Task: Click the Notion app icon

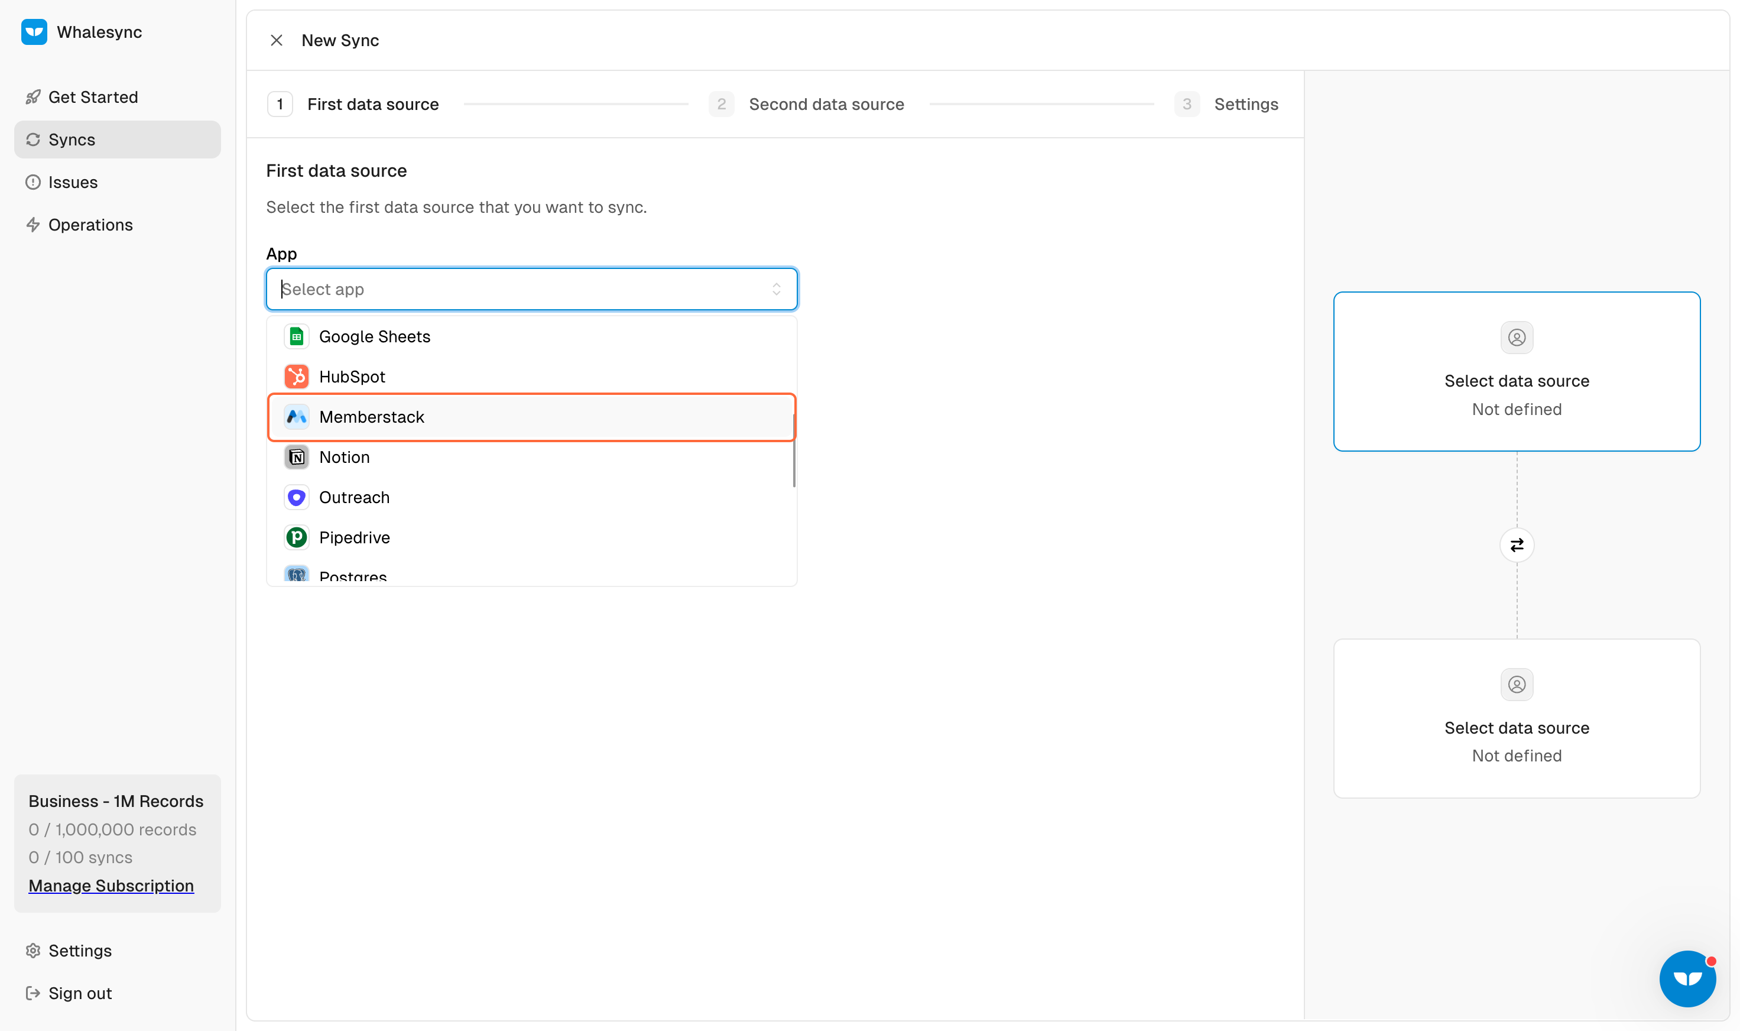Action: tap(297, 457)
